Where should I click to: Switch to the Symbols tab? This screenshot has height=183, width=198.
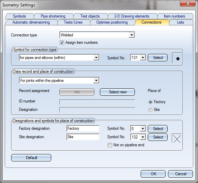point(19,16)
